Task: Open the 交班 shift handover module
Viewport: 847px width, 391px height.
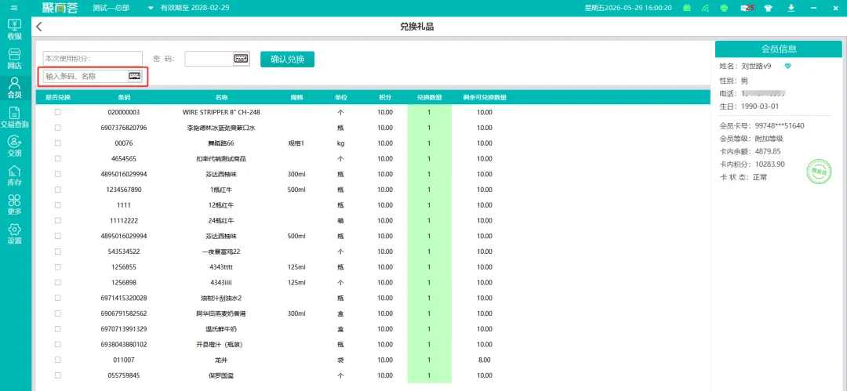Action: pos(15,147)
